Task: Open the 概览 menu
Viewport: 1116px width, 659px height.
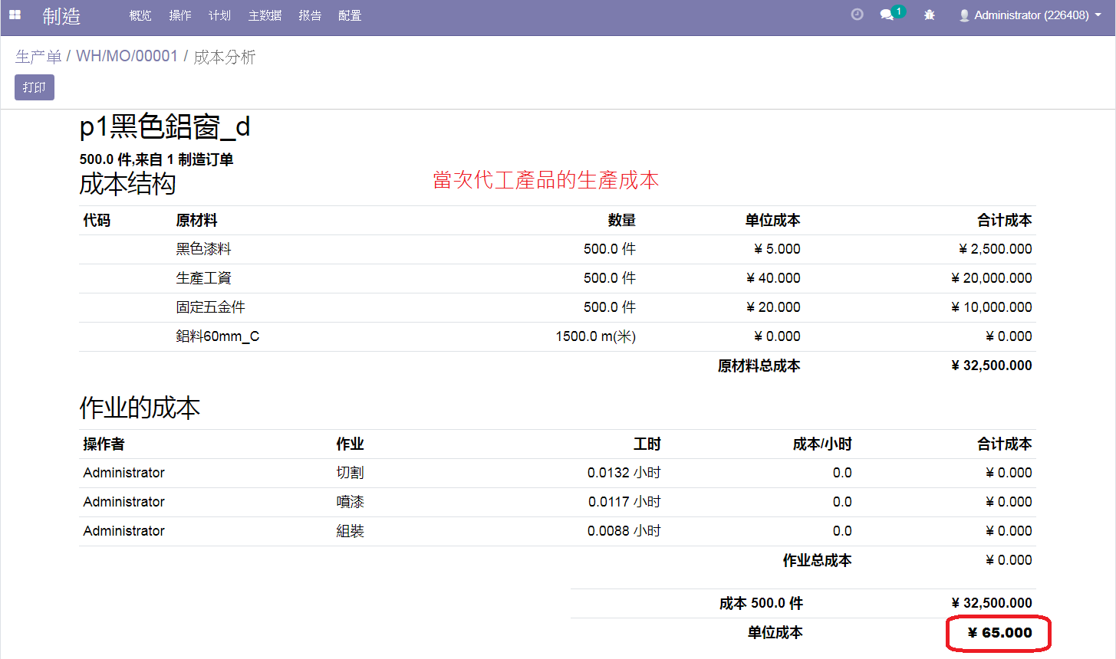Action: tap(140, 15)
